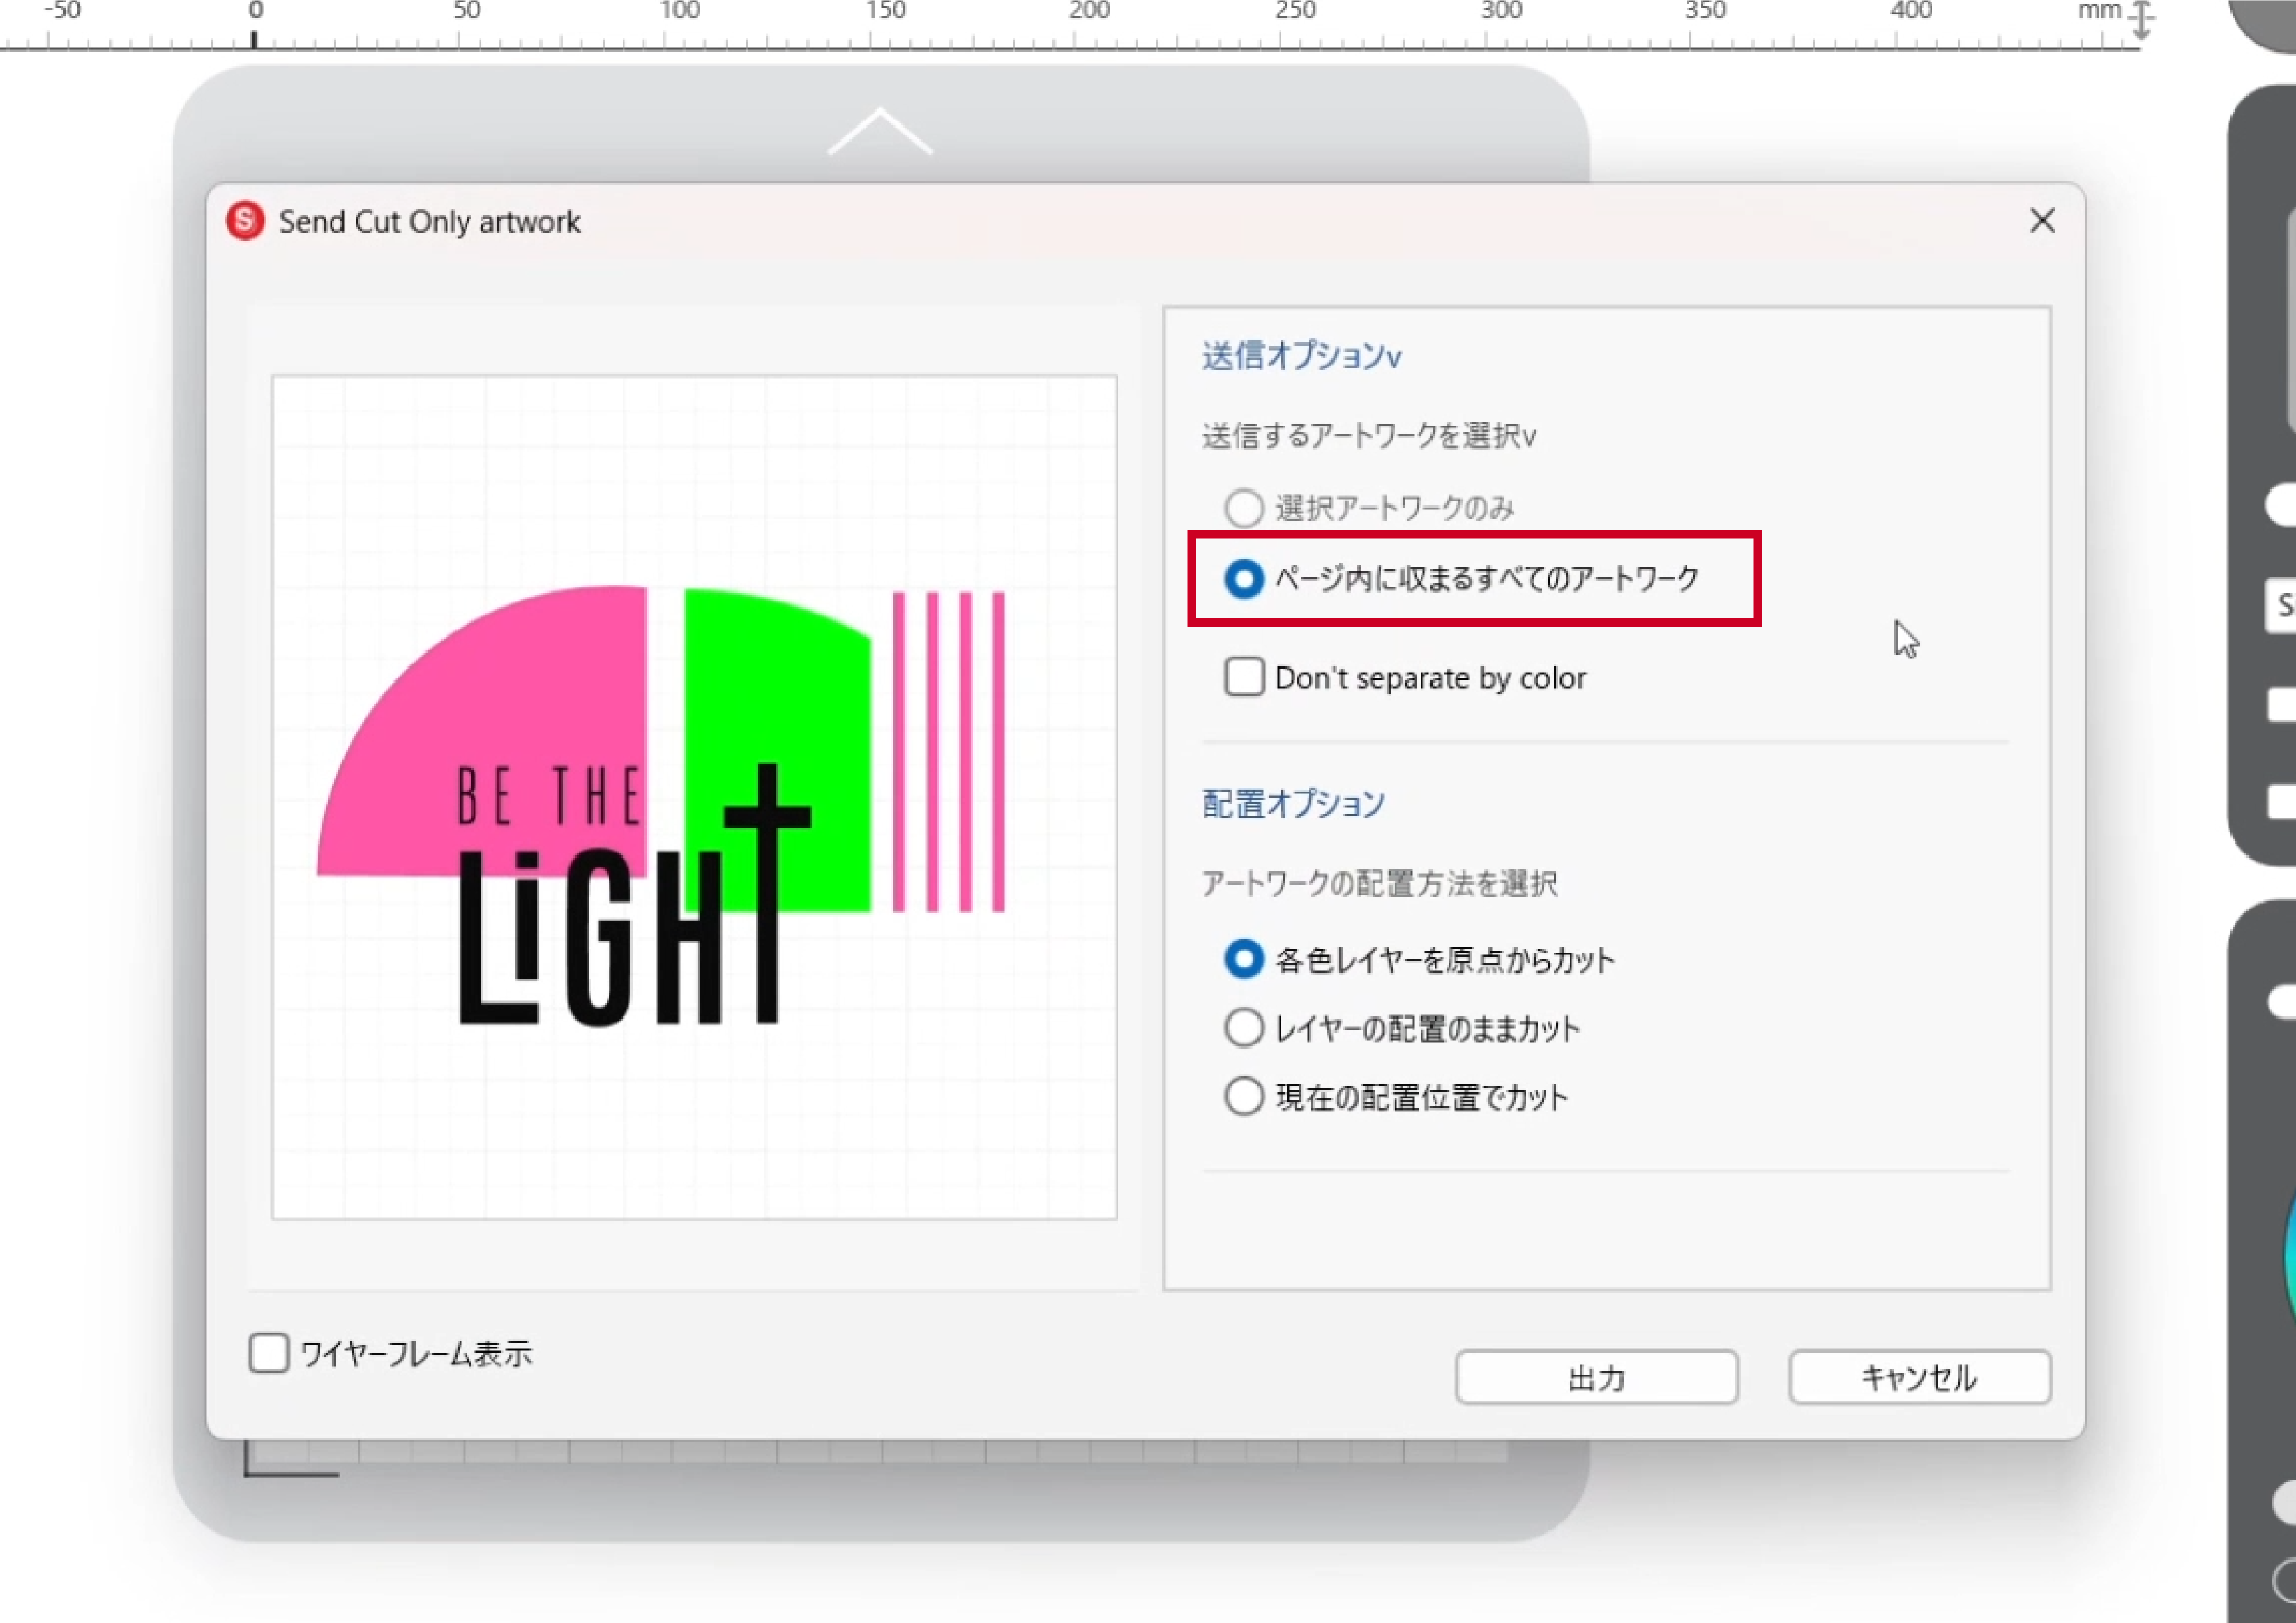Enable the Don't separate by color checkbox

point(1244,676)
